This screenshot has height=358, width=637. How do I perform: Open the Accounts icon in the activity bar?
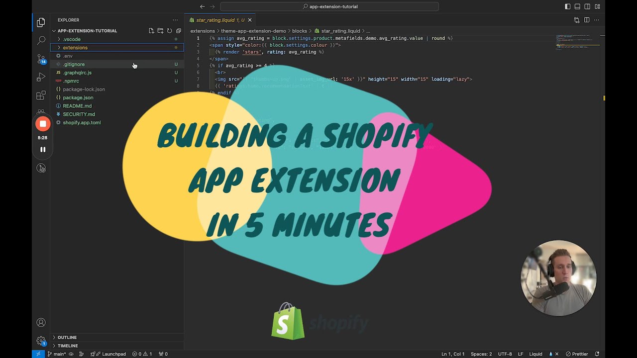pos(41,323)
